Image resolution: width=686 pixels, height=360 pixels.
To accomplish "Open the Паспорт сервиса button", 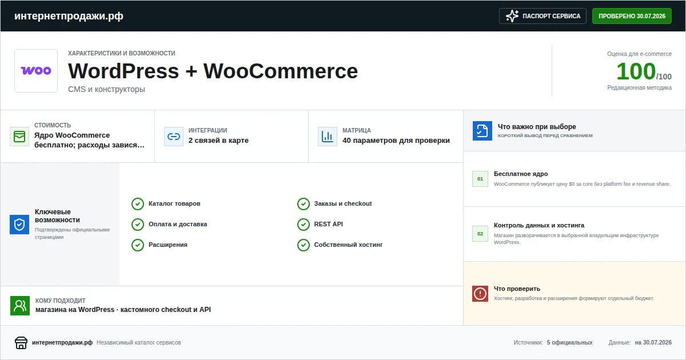I will pyautogui.click(x=543, y=16).
